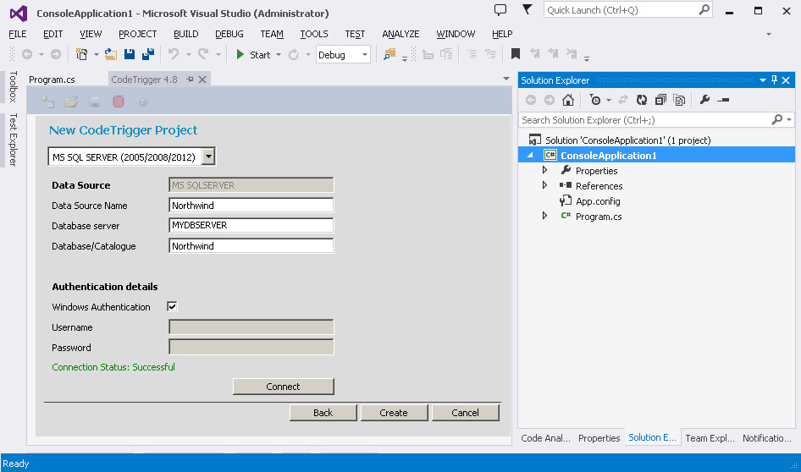Open Properties via the wrench toolbar icon
801x472 pixels.
704,100
